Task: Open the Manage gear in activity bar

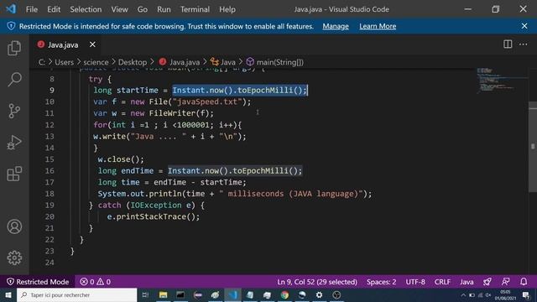Action: (14, 258)
